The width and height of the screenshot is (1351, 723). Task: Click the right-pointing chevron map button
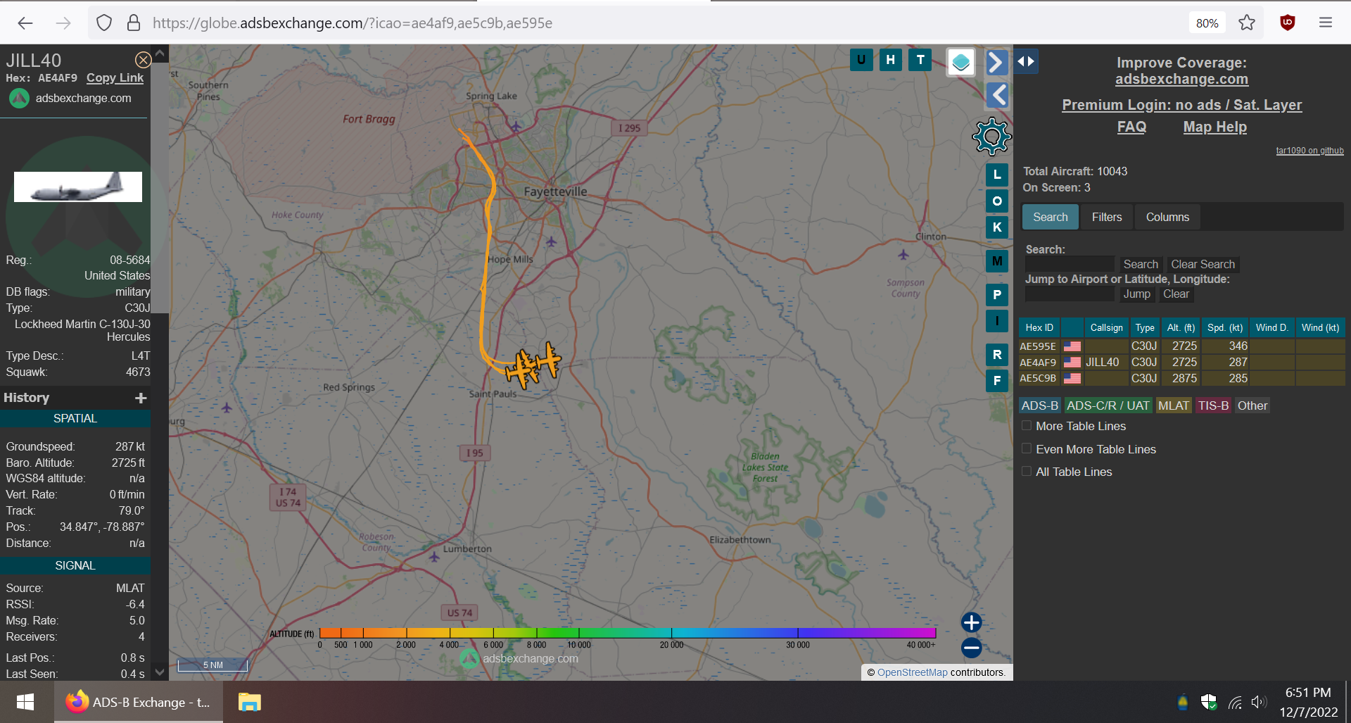(997, 63)
